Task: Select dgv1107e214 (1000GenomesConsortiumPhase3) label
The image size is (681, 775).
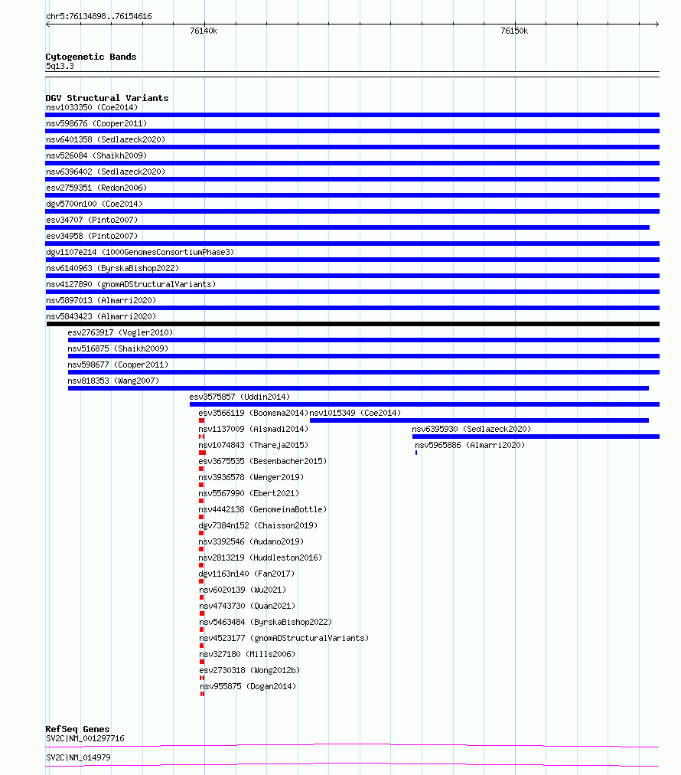Action: click(x=140, y=252)
